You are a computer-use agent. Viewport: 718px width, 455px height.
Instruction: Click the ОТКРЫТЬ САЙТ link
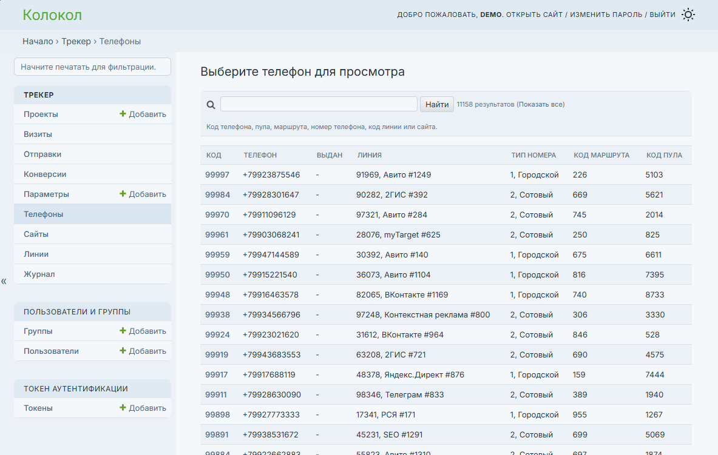534,15
